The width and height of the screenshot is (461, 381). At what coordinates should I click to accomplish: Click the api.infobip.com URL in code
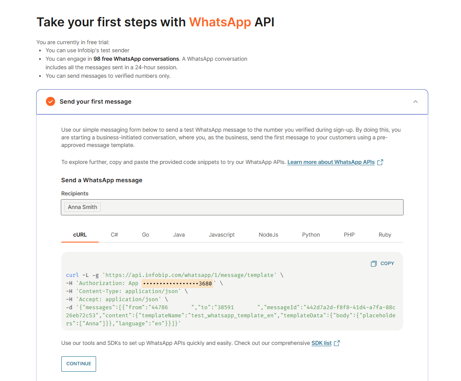(x=189, y=275)
